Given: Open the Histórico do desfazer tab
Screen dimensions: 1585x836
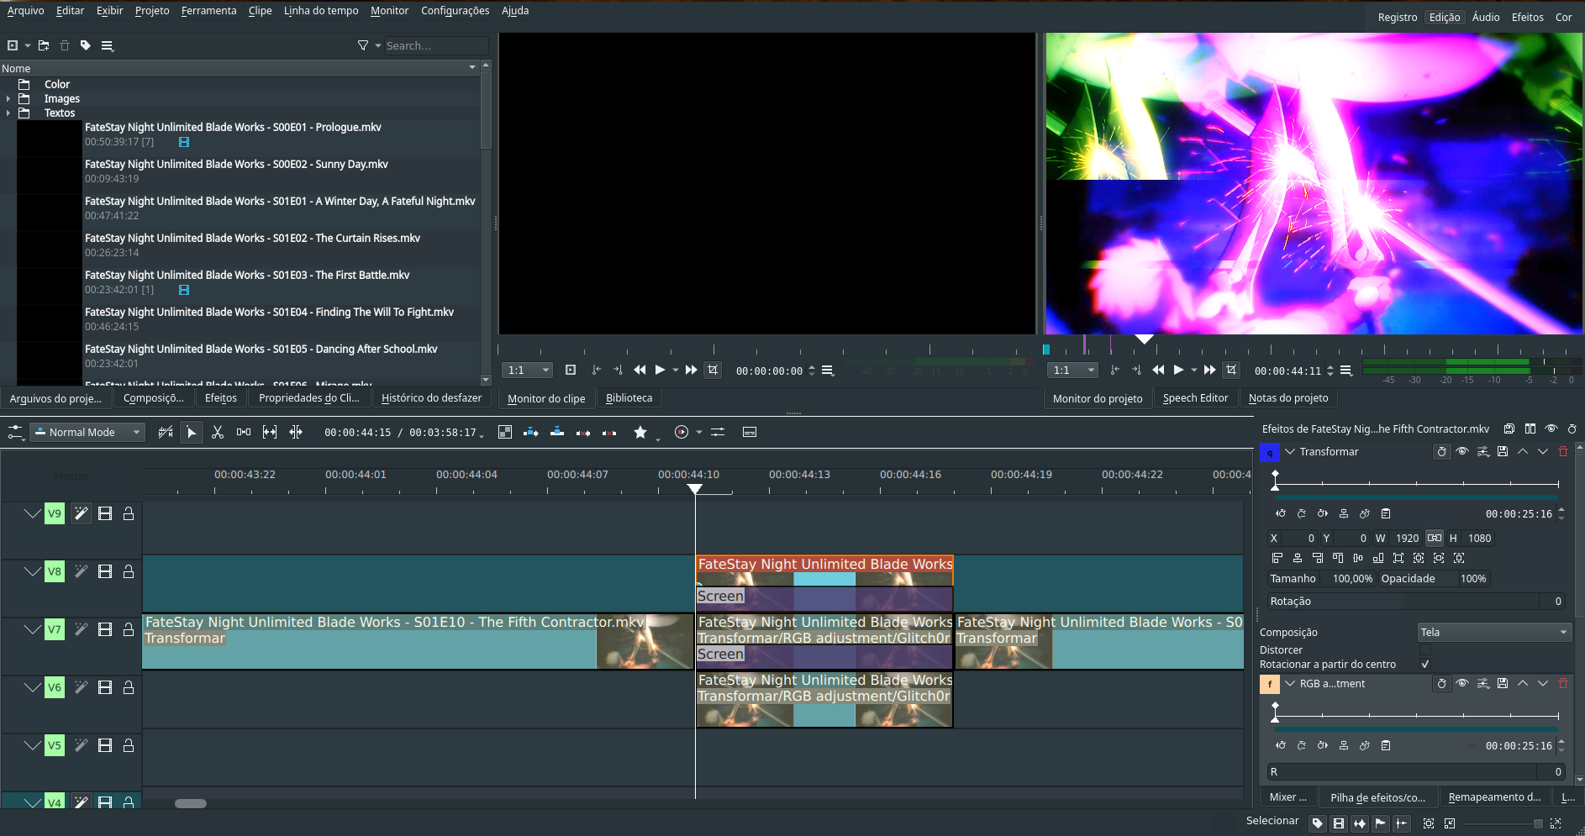Looking at the screenshot, I should pos(431,398).
